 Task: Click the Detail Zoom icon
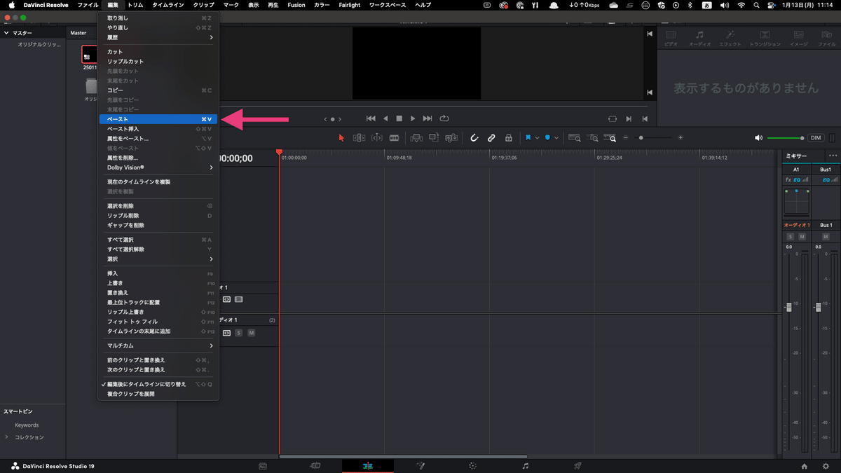tap(592, 138)
